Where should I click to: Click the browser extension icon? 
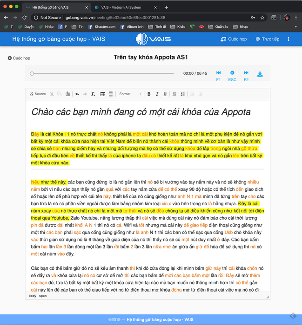[x=274, y=18]
